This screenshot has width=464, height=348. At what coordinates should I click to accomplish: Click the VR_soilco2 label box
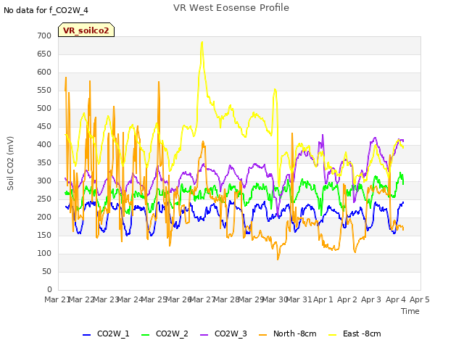point(86,30)
